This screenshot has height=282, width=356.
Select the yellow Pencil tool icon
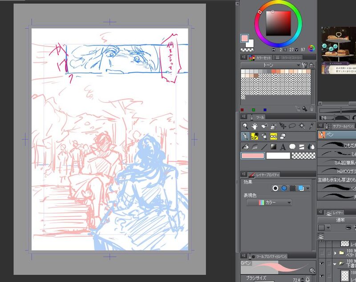pos(255,137)
